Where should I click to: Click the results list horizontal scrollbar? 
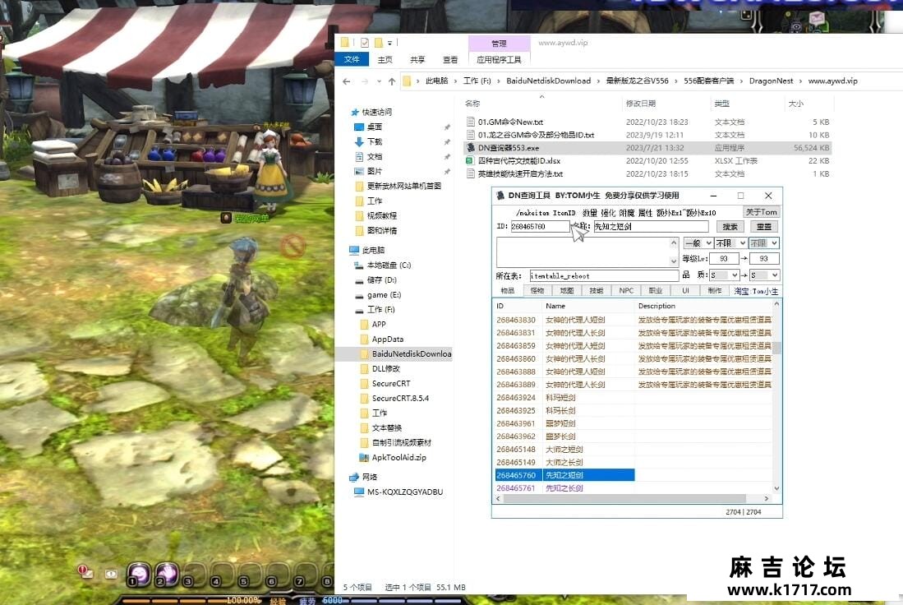[624, 498]
